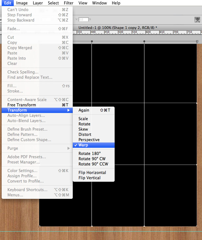The height and width of the screenshot is (240, 202).
Task: Click Convert to Profile entry
Action: point(37,181)
